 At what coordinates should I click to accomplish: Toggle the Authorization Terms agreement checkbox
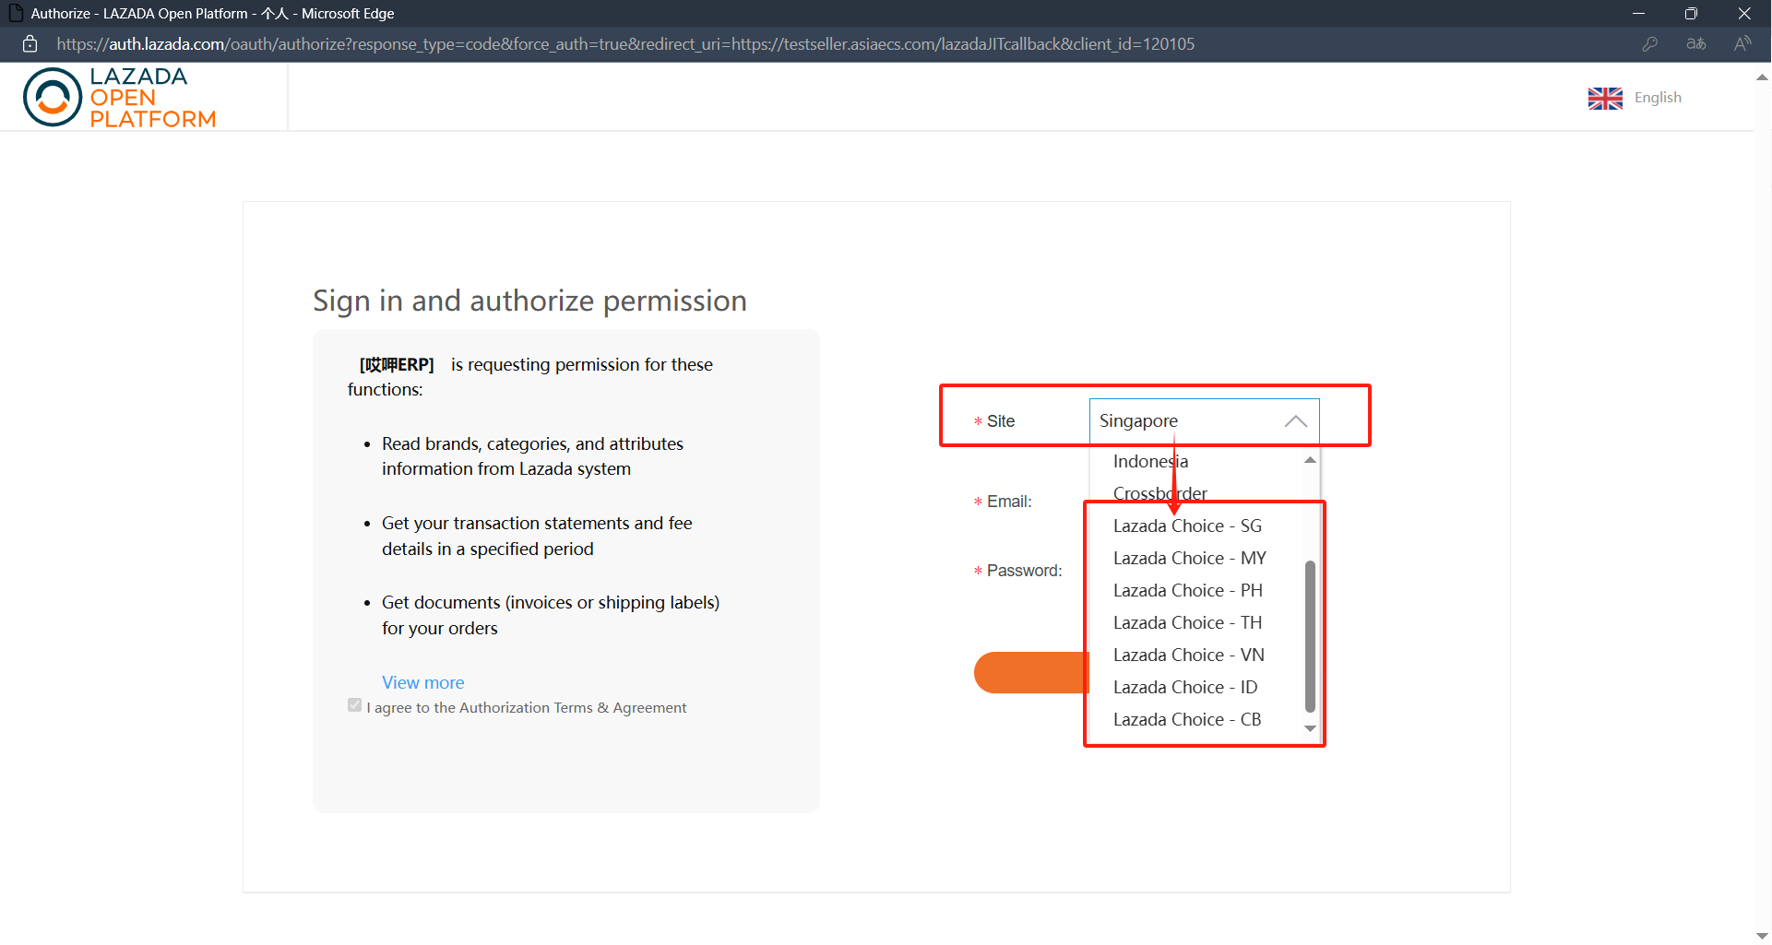point(354,705)
